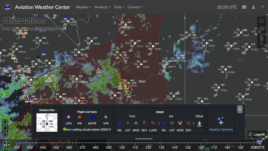
Task: Click the IFR red dot
Action: [x=80, y=117]
